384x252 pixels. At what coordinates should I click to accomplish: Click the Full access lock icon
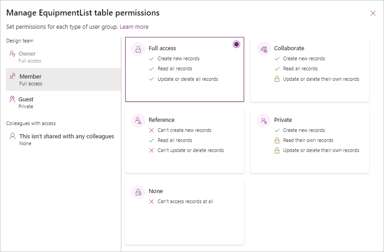138,49
